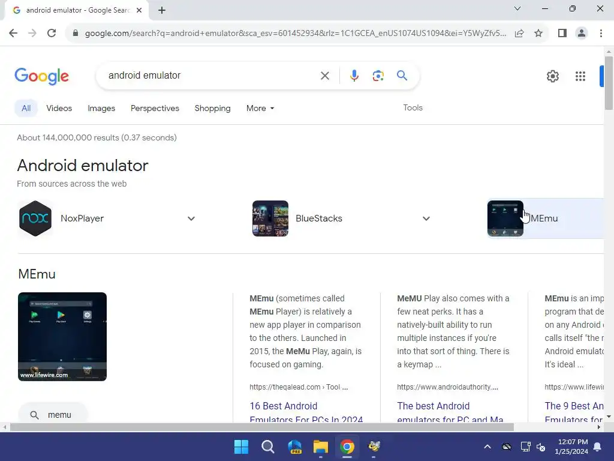Submit search with magnifying glass icon

coord(402,75)
